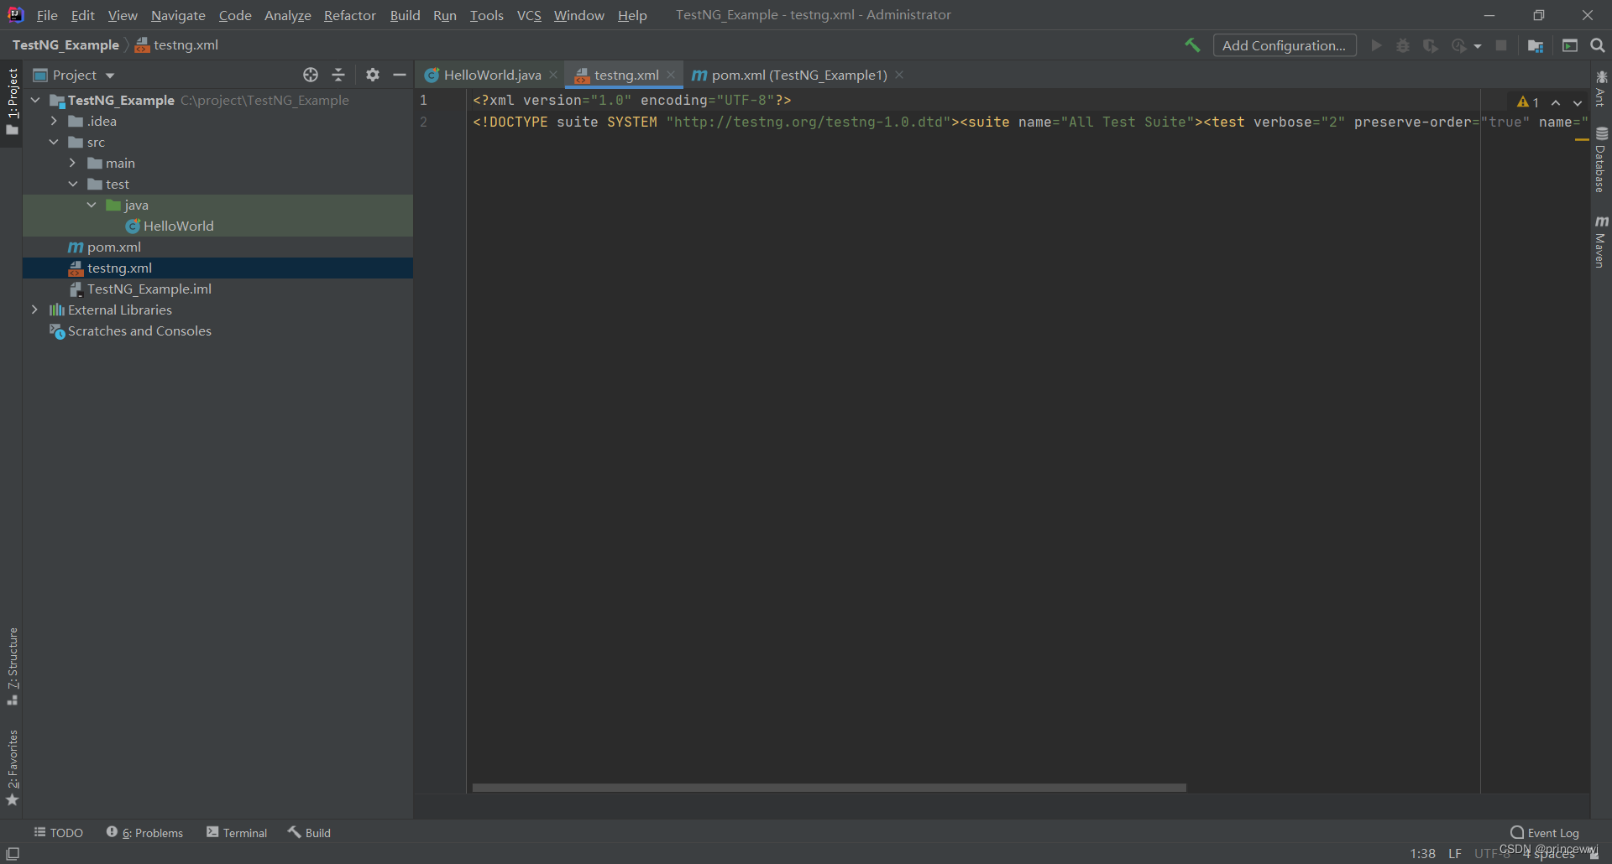
Task: Click line separator LF in status bar
Action: pos(1455,853)
